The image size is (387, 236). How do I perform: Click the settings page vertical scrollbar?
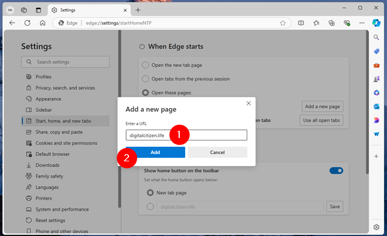pyautogui.click(x=367, y=102)
